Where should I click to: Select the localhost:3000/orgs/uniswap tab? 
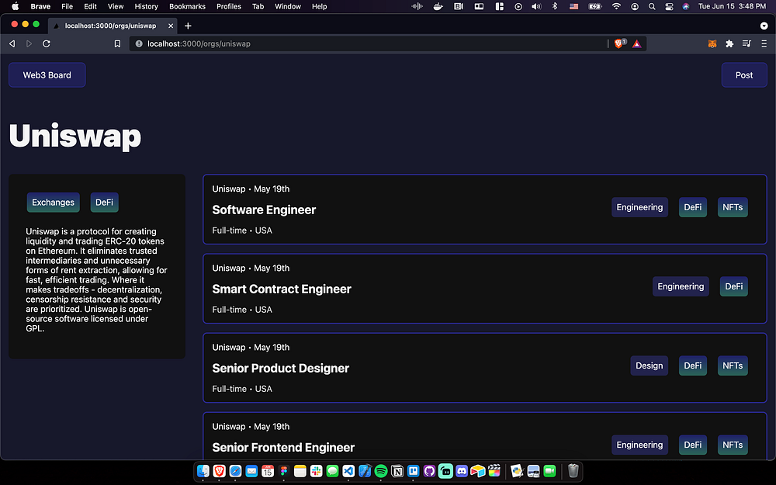pos(111,26)
